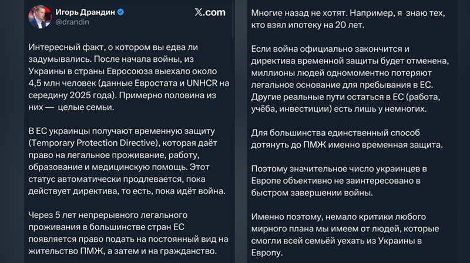Image resolution: width=470 pixels, height=263 pixels.
Task: Open the @drandin handle link
Action: tap(72, 23)
